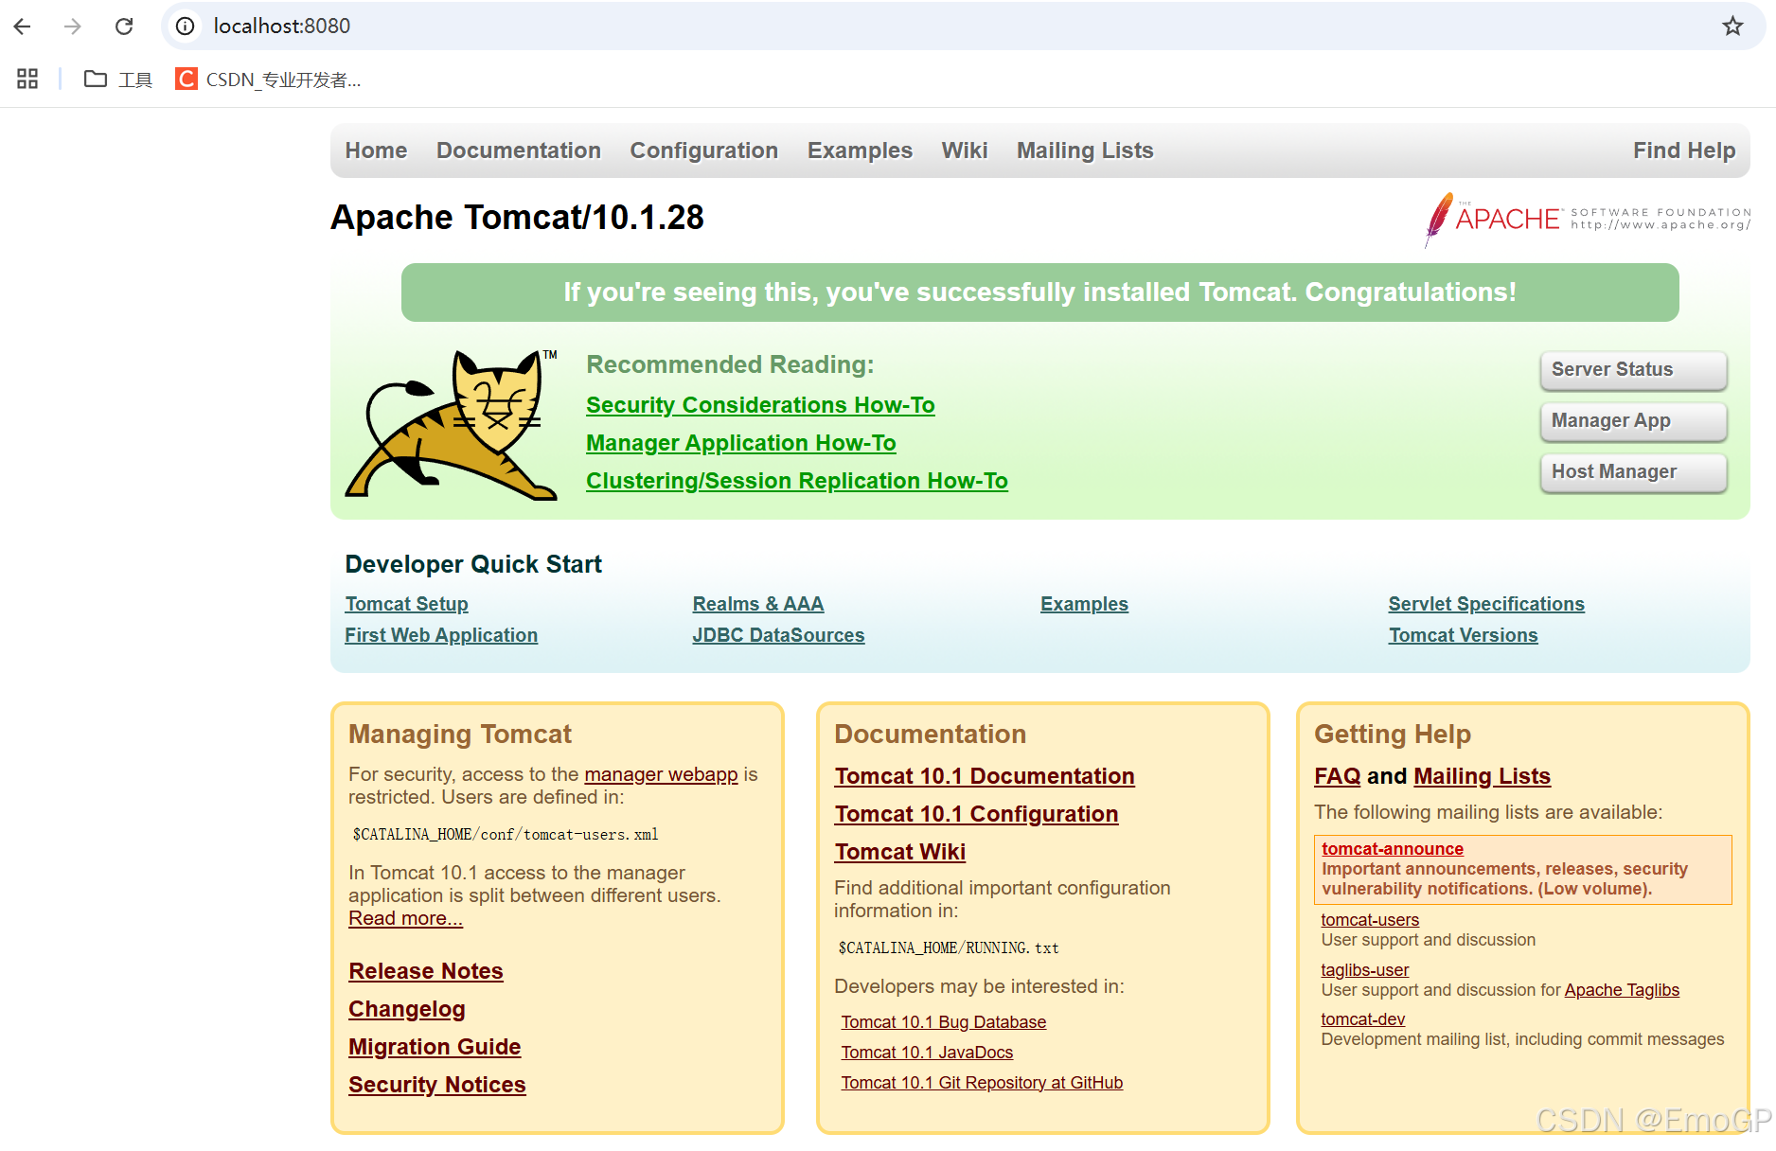Open JDBC DataSources link
Viewport: 1776px width, 1151px height.
tap(778, 635)
